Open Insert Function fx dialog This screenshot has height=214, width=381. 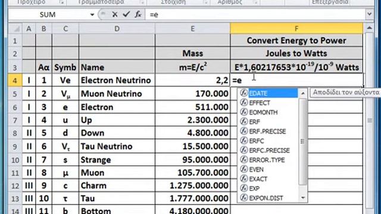pyautogui.click(x=138, y=14)
